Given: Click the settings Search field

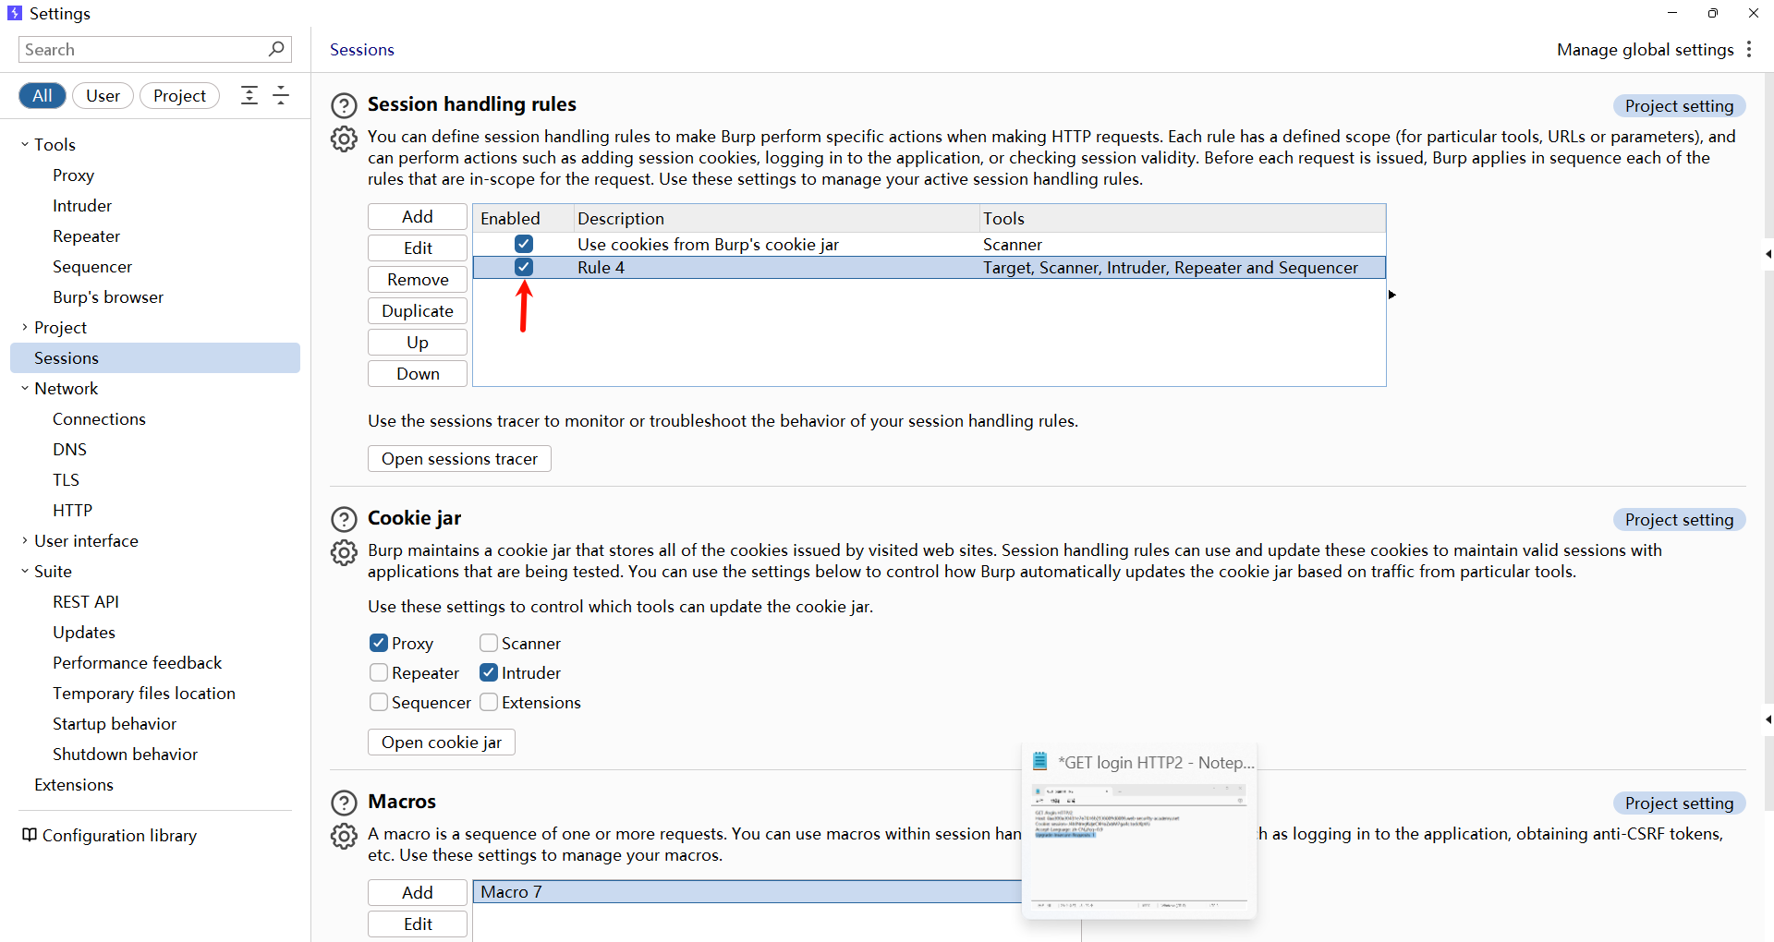Looking at the screenshot, I should [143, 50].
